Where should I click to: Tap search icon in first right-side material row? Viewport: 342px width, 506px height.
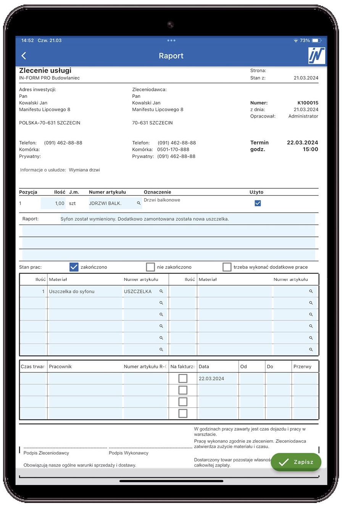[x=311, y=291]
